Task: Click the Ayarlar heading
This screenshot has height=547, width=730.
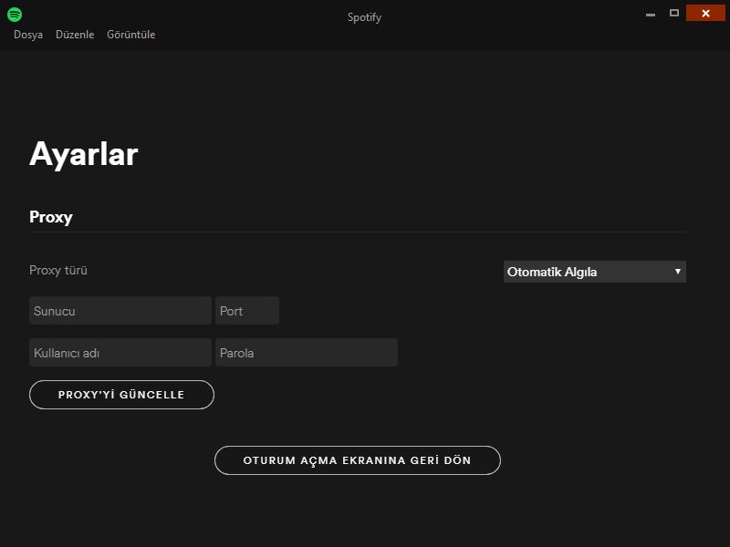Action: click(x=84, y=154)
